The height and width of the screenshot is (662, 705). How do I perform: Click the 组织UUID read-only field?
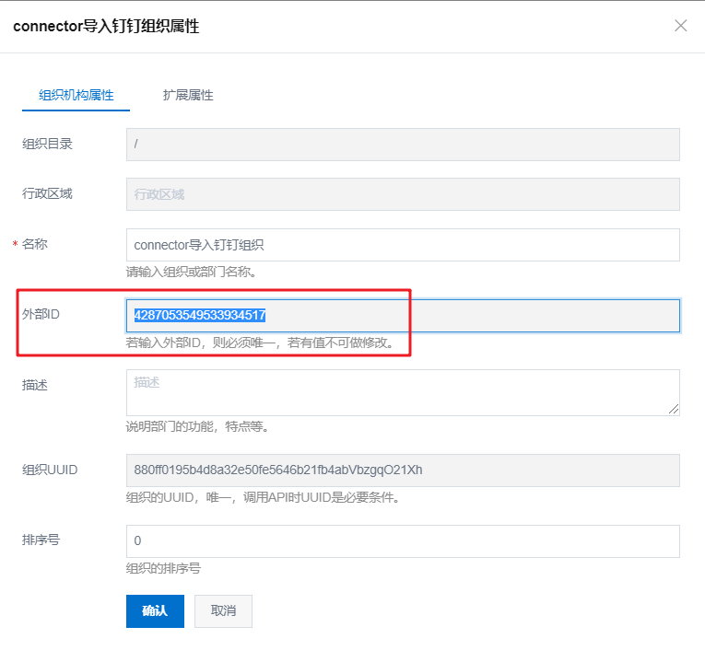[403, 470]
